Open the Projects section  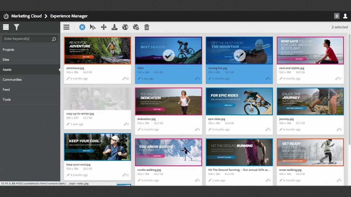click(8, 50)
